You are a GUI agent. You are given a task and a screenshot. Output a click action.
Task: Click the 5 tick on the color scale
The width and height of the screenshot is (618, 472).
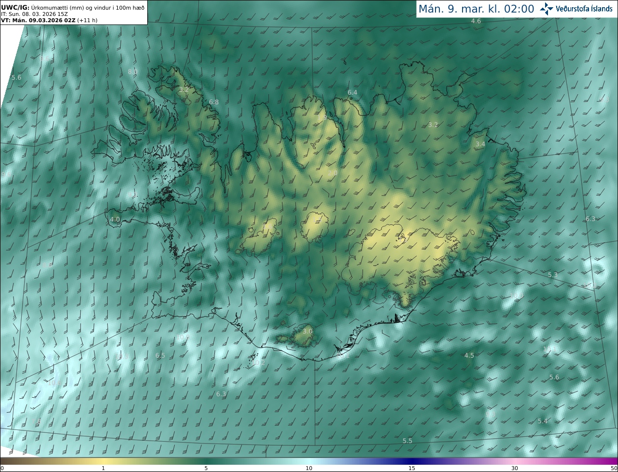pos(206,468)
